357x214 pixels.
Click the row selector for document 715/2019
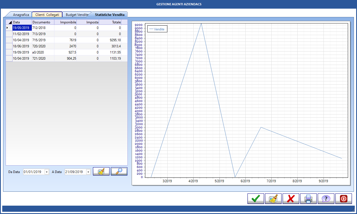9,40
